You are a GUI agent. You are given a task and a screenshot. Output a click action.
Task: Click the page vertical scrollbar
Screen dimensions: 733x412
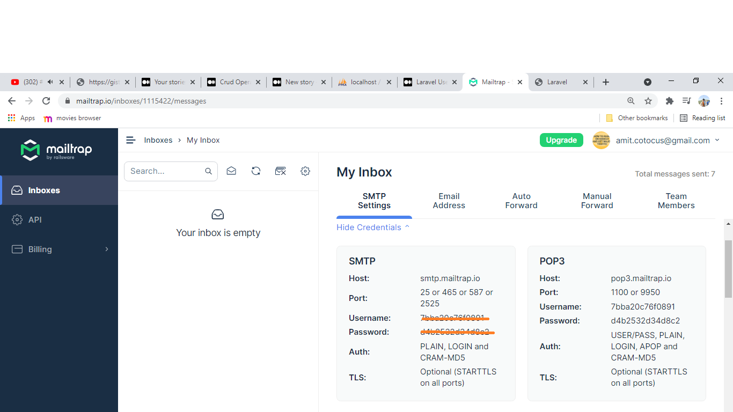coord(728,268)
